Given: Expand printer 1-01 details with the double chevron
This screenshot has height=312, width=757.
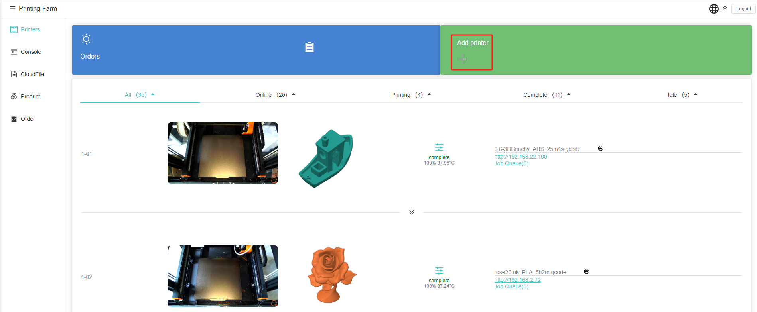Looking at the screenshot, I should (412, 212).
